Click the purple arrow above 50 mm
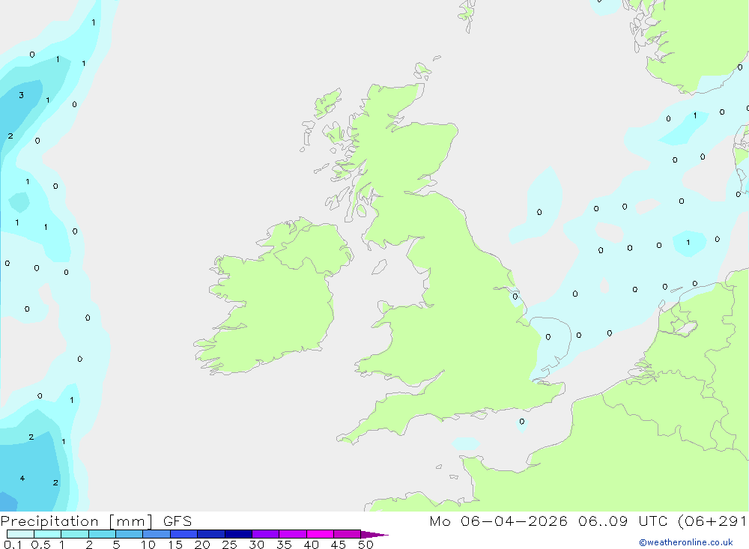 (374, 535)
